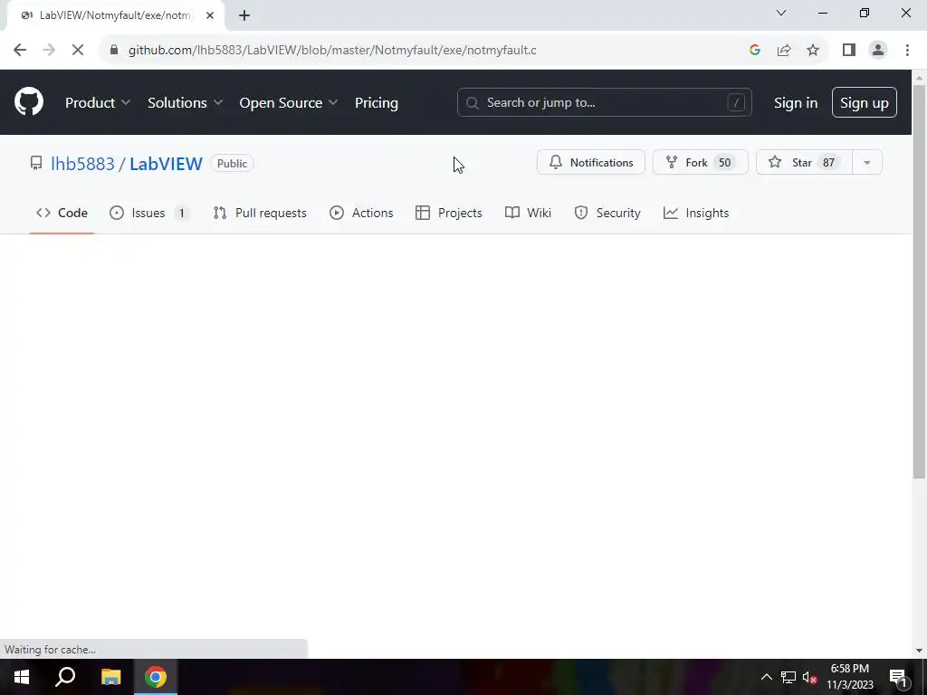Switch to the Insights tab
The width and height of the screenshot is (927, 695).
[x=696, y=213]
